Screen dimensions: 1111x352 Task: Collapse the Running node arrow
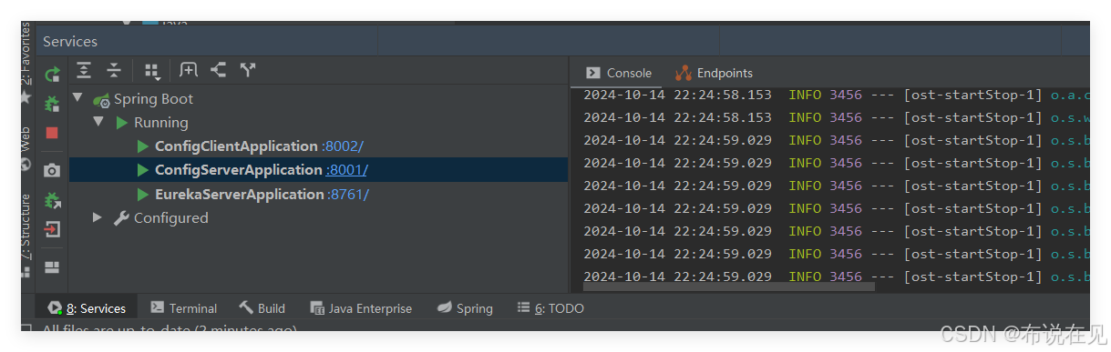tap(98, 122)
